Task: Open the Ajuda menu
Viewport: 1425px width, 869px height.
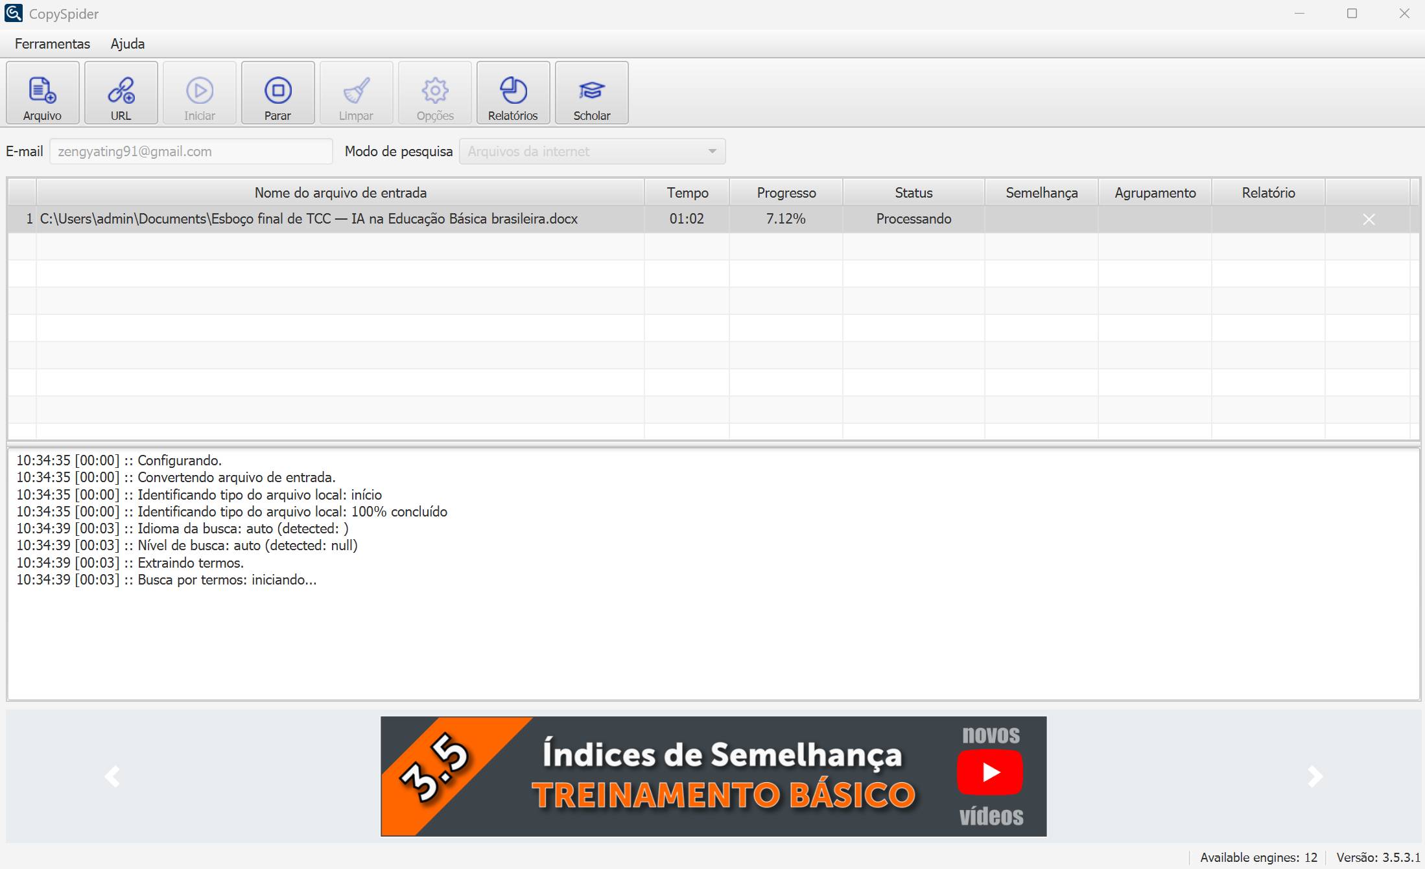Action: (128, 43)
